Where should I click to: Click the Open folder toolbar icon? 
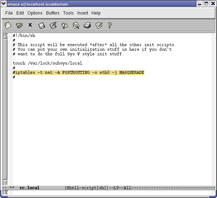[x=19, y=26]
